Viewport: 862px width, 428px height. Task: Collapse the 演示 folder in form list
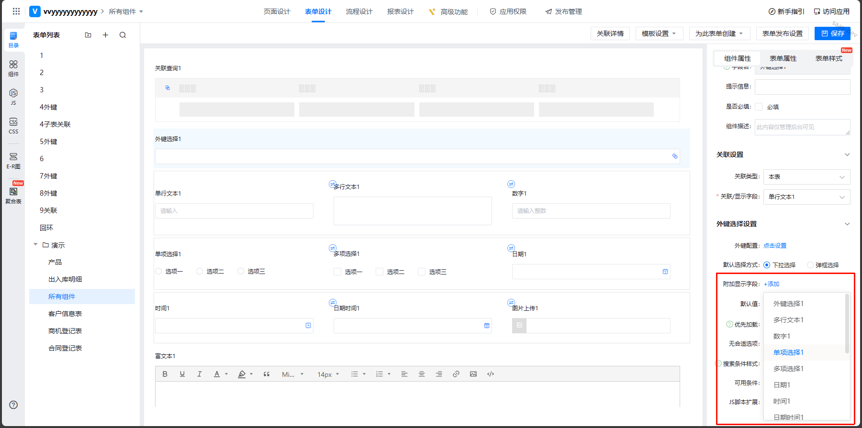(35, 245)
